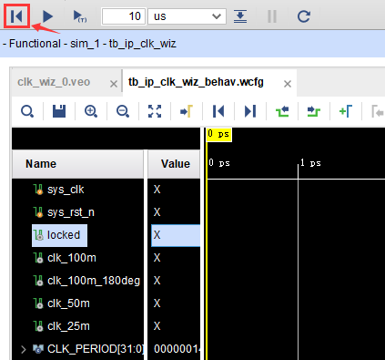Close the tb_ip_clk_wiz_behav.wcfg tab

[288, 84]
